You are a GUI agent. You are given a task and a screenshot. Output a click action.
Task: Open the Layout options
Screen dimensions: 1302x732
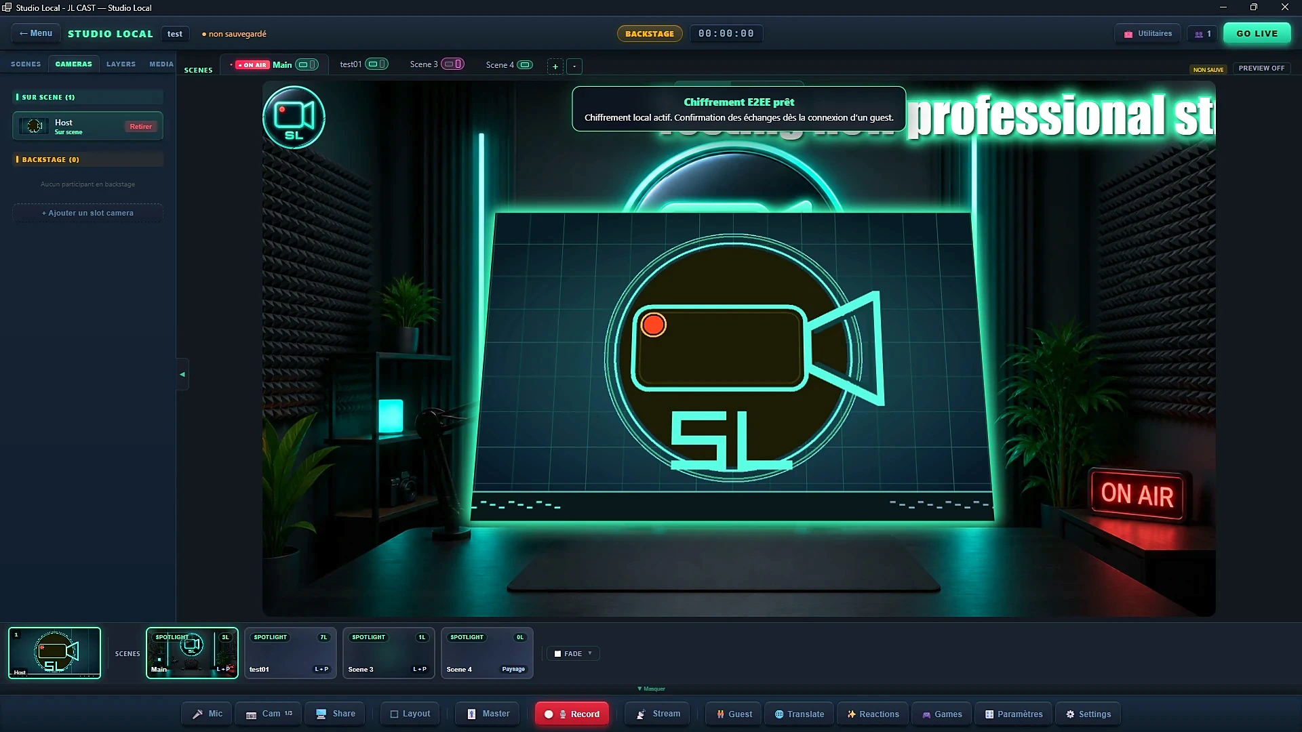click(410, 714)
